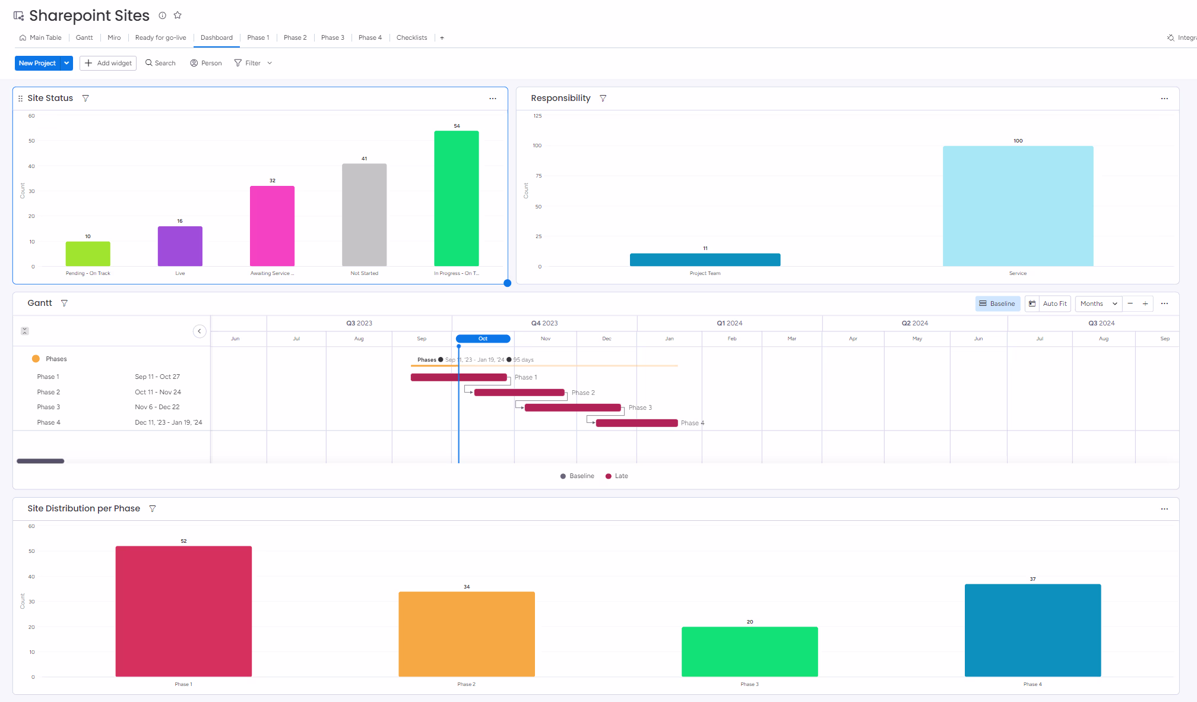Open Ready for go-live tab
Screen dimensions: 1197x702
pos(160,37)
